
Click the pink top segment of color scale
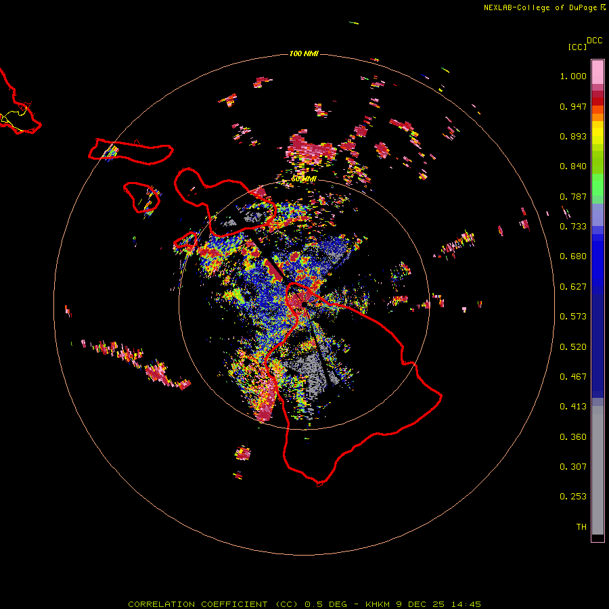(x=597, y=72)
